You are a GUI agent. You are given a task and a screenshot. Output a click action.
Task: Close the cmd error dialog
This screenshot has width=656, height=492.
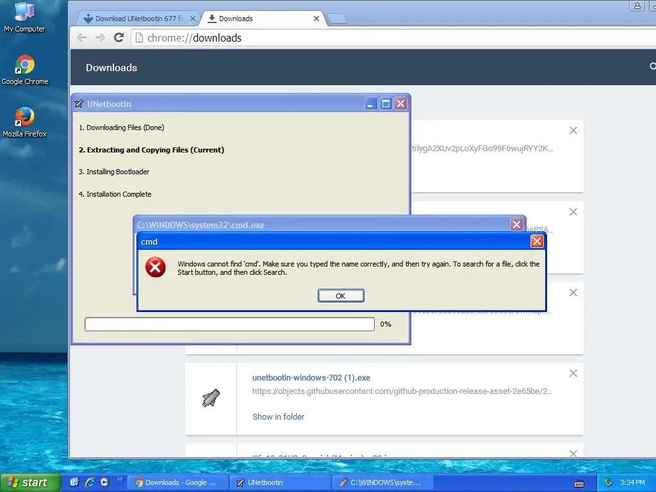pos(537,242)
